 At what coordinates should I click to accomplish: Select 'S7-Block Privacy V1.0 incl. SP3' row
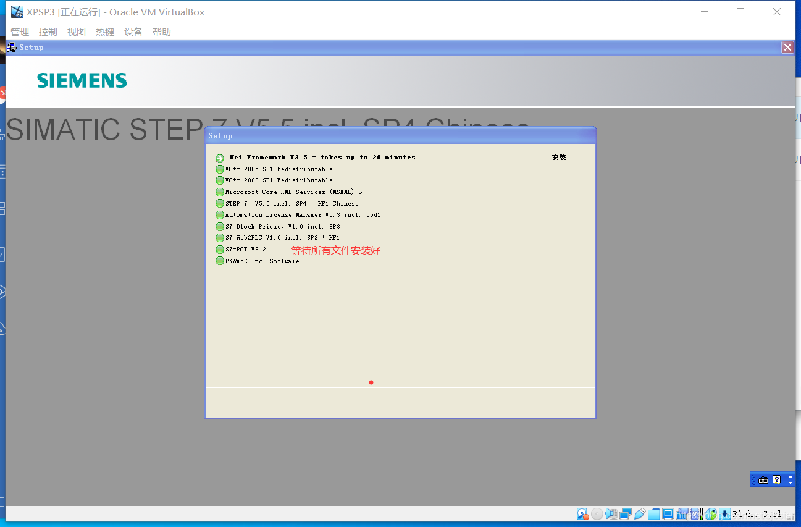click(283, 227)
